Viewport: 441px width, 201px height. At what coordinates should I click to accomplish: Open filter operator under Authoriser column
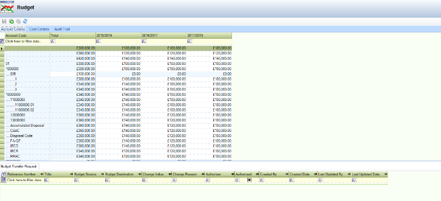click(x=207, y=180)
